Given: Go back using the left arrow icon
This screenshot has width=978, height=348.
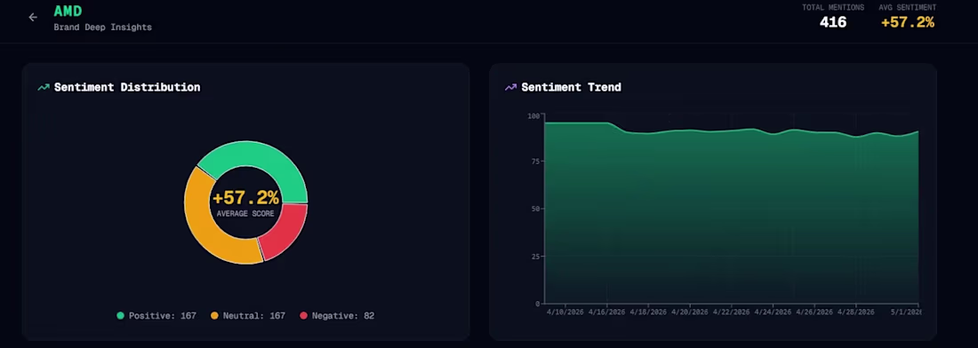Looking at the screenshot, I should tap(33, 18).
